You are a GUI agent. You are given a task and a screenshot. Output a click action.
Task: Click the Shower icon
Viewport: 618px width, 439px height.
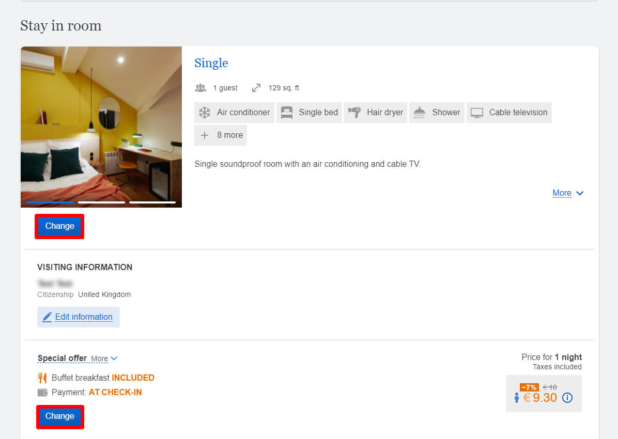coord(420,113)
